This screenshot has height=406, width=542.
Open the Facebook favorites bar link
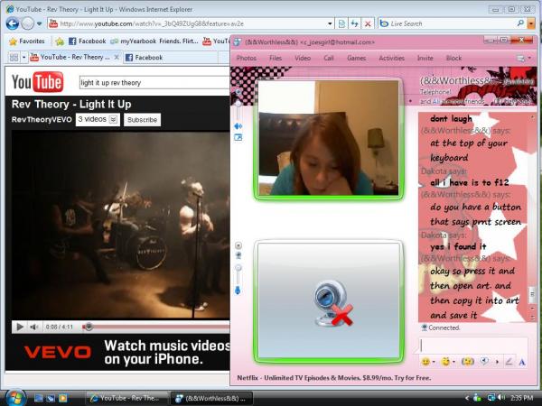pyautogui.click(x=88, y=42)
